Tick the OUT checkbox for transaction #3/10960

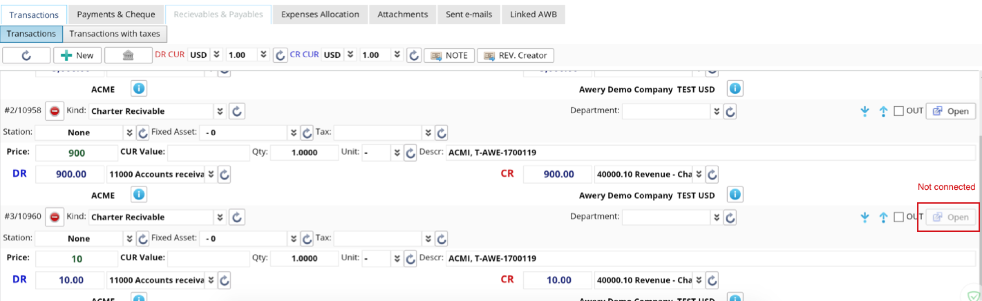pos(898,217)
